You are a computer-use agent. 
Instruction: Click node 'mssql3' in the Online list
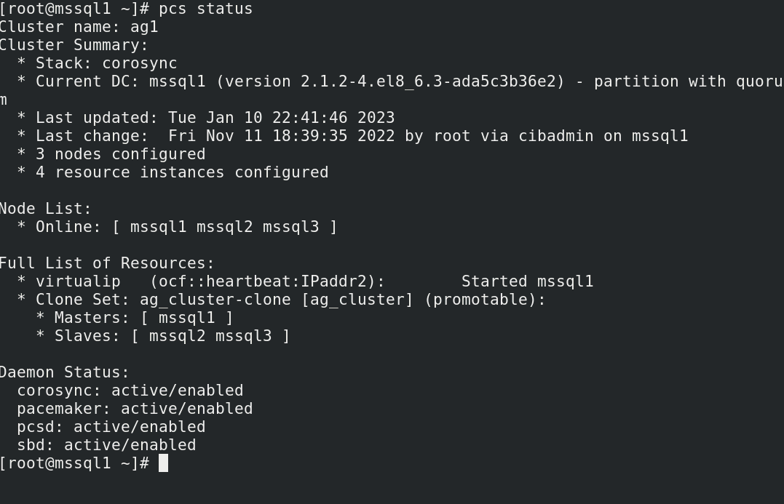(291, 227)
